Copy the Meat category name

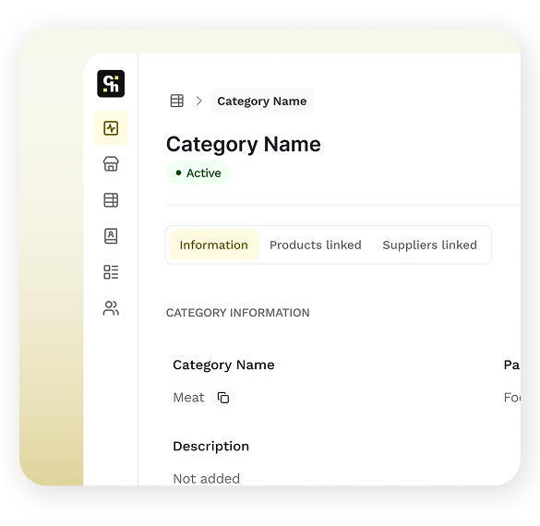223,398
